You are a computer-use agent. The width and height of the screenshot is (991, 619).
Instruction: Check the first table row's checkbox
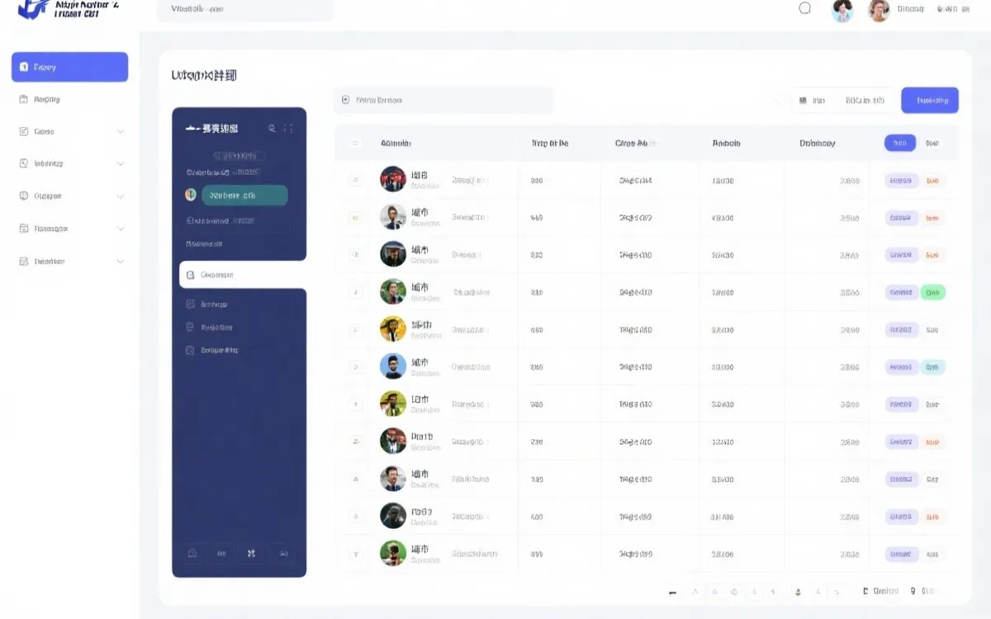click(356, 180)
